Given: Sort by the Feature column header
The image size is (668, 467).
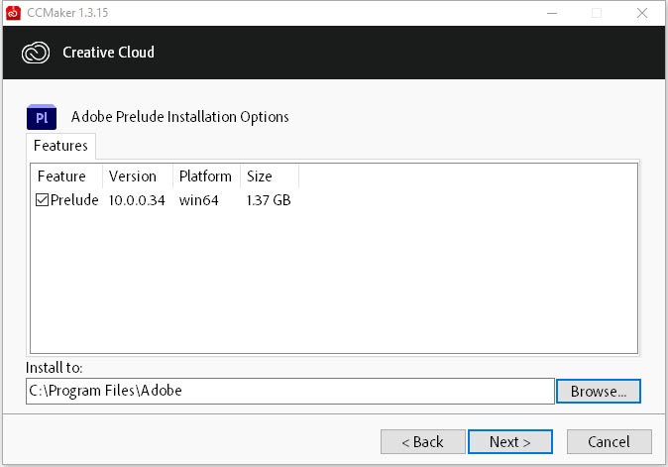Looking at the screenshot, I should point(66,175).
